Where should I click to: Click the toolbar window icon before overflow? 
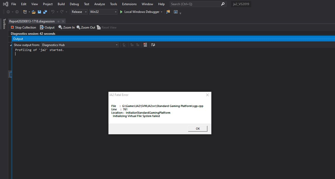(x=176, y=12)
